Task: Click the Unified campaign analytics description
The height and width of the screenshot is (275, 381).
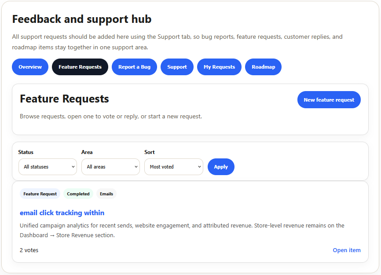Action: 182,230
